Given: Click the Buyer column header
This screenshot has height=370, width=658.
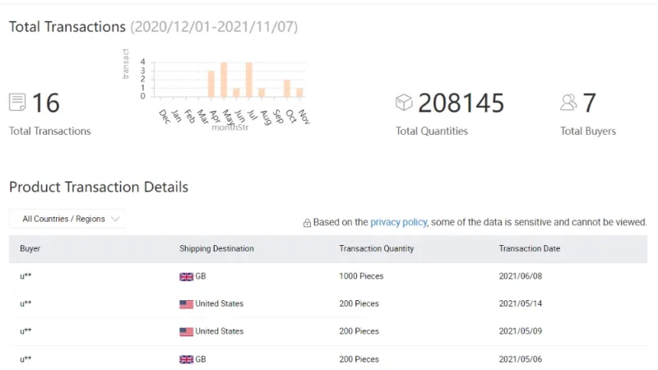Looking at the screenshot, I should click(30, 248).
